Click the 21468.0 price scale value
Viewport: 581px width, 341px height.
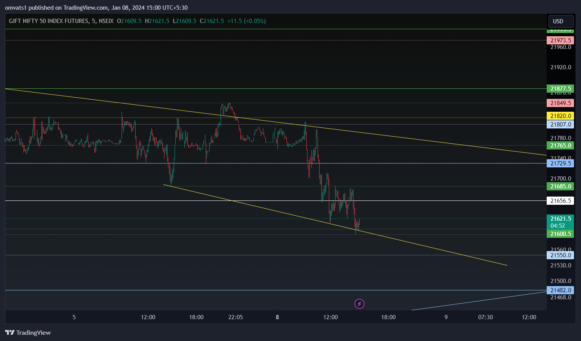click(x=561, y=297)
